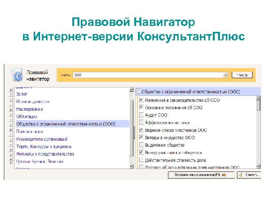Check «Действительная стоимость доли» checkbox
The width and height of the screenshot is (267, 200).
(x=141, y=160)
